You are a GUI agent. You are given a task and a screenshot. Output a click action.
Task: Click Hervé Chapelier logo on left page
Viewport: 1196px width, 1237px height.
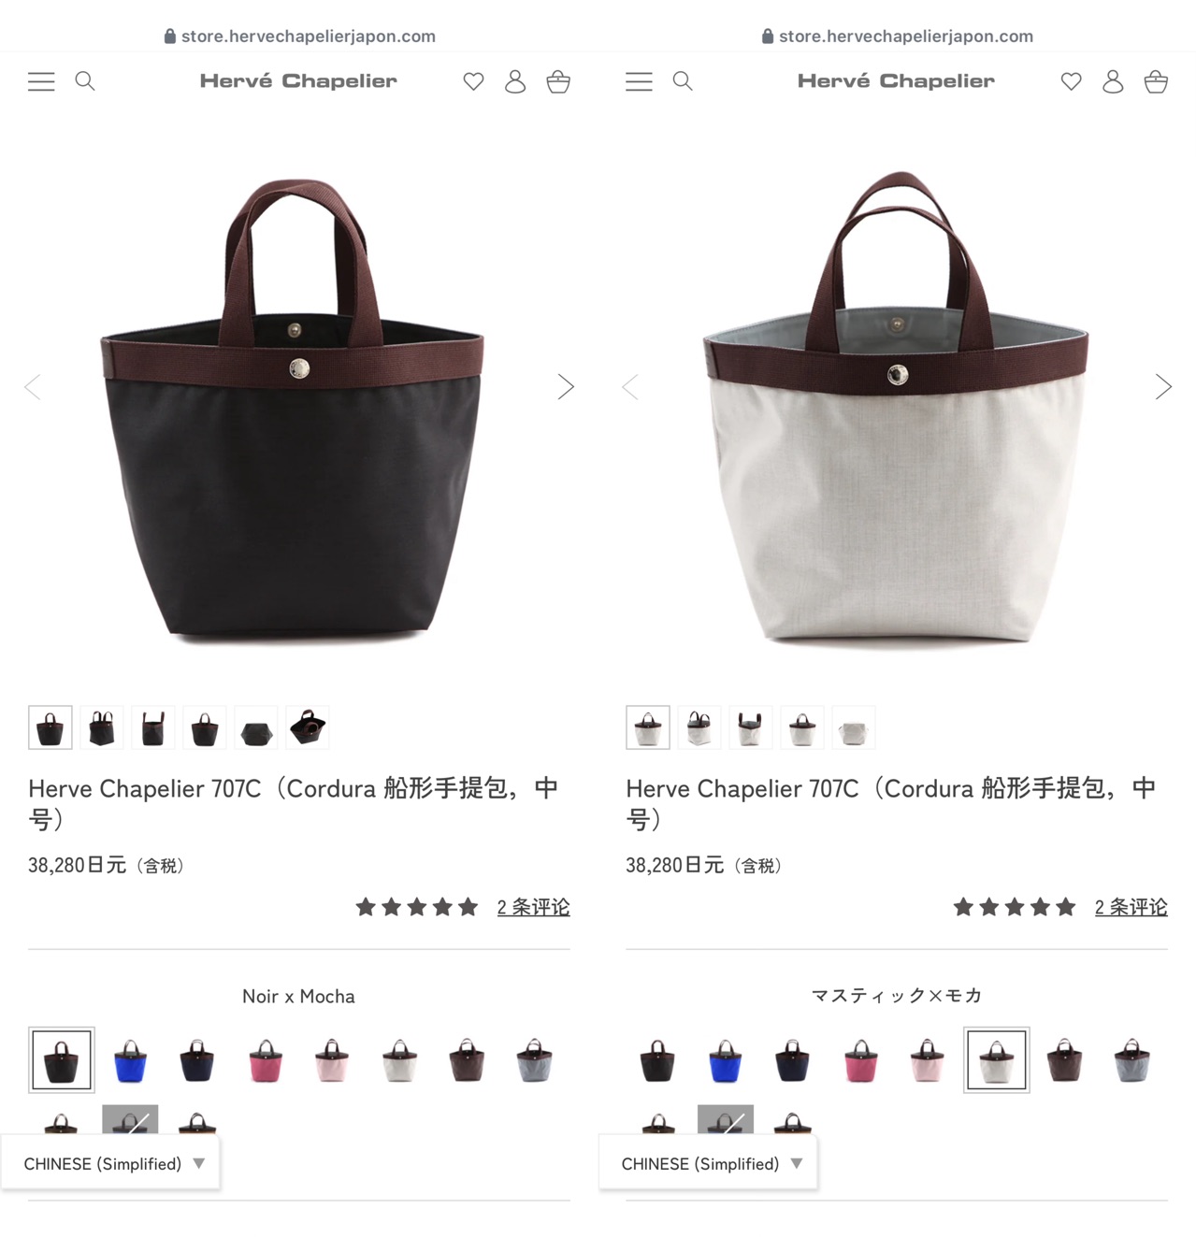(x=298, y=81)
